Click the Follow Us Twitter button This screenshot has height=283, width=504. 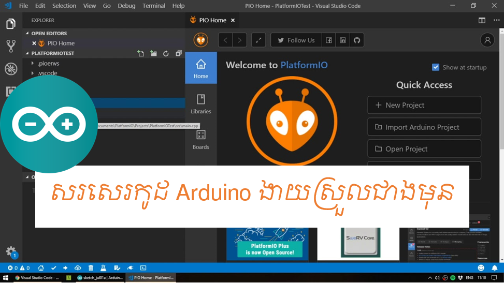click(x=296, y=40)
